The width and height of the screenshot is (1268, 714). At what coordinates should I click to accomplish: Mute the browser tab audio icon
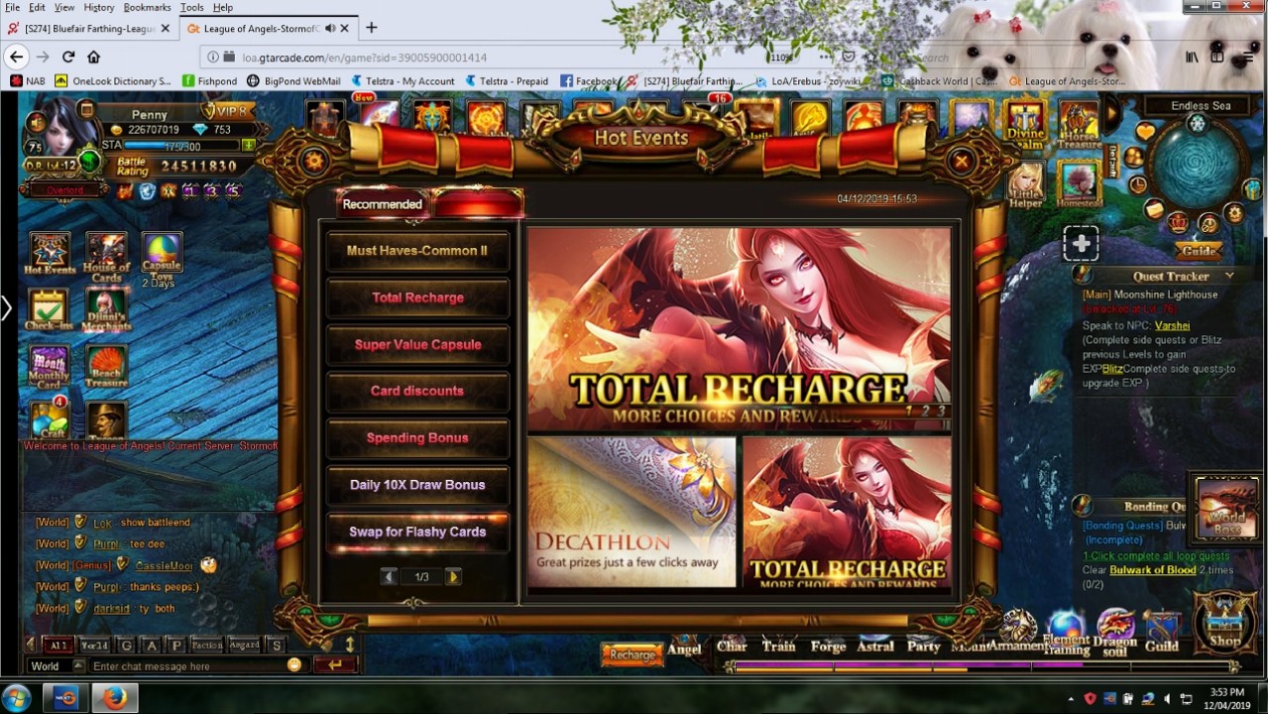click(x=330, y=28)
